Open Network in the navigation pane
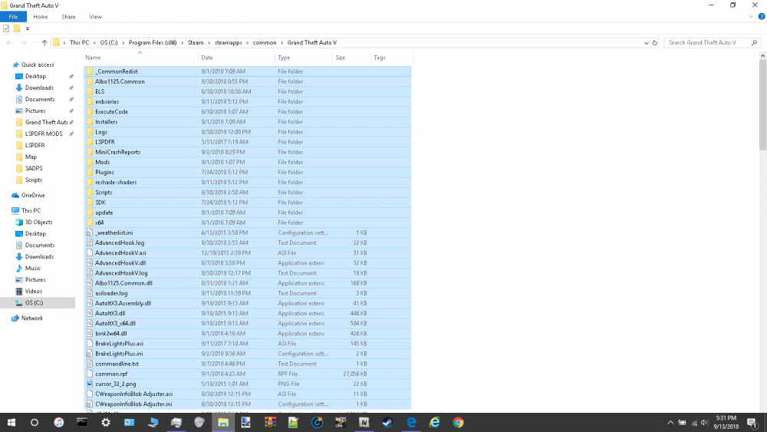Viewport: 767px width, 432px height. [x=31, y=318]
